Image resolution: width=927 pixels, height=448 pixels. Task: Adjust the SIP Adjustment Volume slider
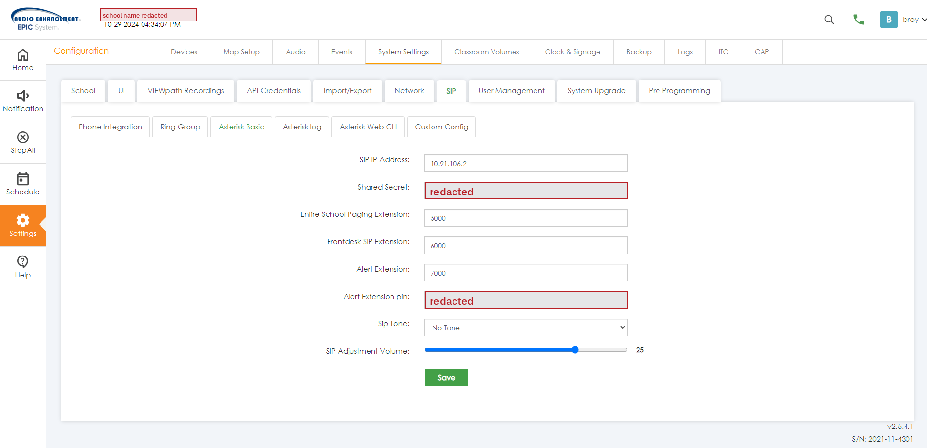[x=526, y=350]
